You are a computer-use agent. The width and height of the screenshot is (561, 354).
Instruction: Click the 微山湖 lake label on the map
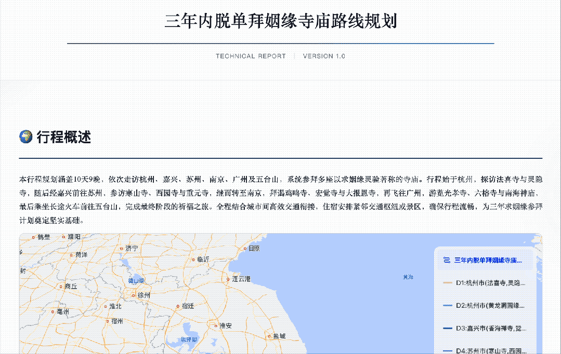[x=136, y=281]
